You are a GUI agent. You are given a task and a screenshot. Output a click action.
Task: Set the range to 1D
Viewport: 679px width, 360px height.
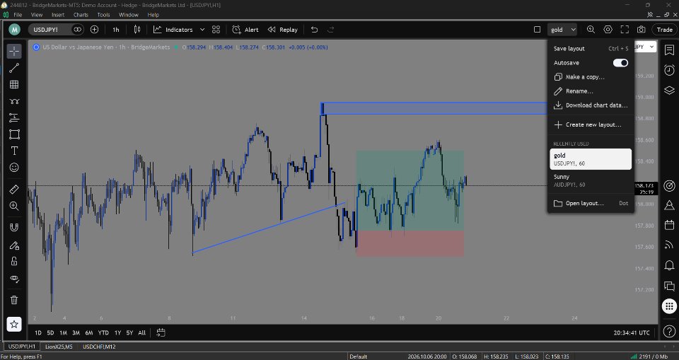(x=38, y=332)
